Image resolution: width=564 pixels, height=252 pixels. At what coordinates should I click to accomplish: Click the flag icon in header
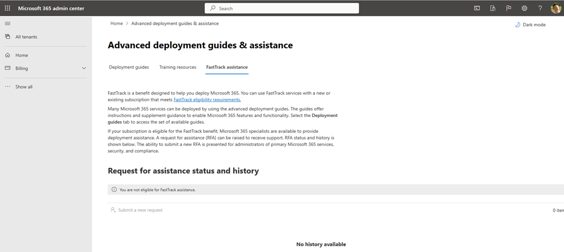pyautogui.click(x=508, y=8)
